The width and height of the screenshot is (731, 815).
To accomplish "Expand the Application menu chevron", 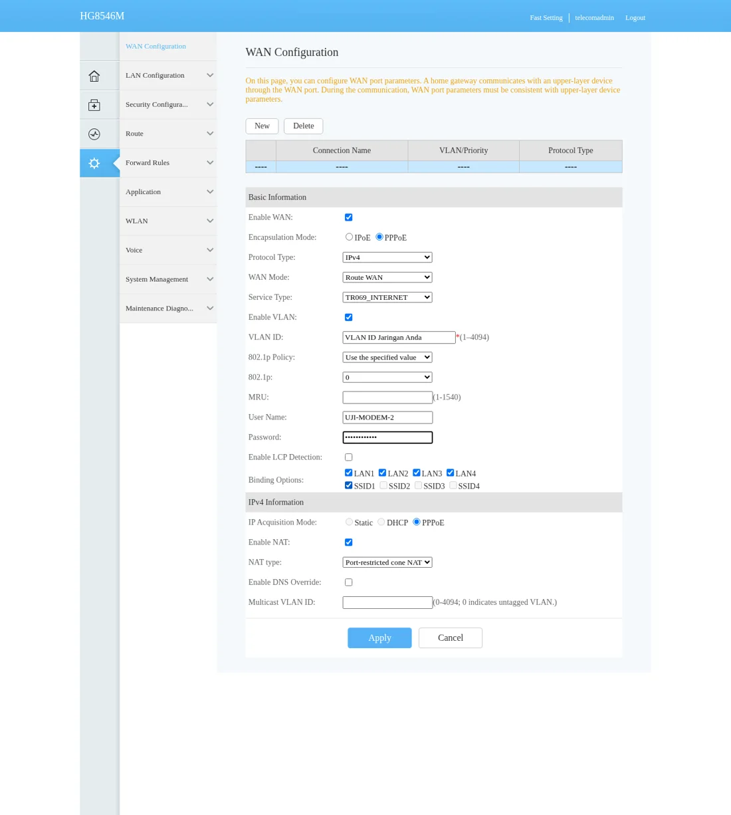I will [210, 192].
